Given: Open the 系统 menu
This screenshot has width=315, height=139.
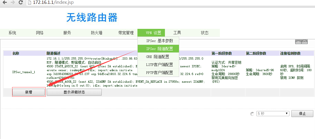Looking at the screenshot, I should click(12, 33).
